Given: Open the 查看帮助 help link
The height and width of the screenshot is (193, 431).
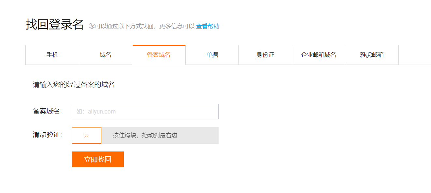Looking at the screenshot, I should (x=208, y=26).
